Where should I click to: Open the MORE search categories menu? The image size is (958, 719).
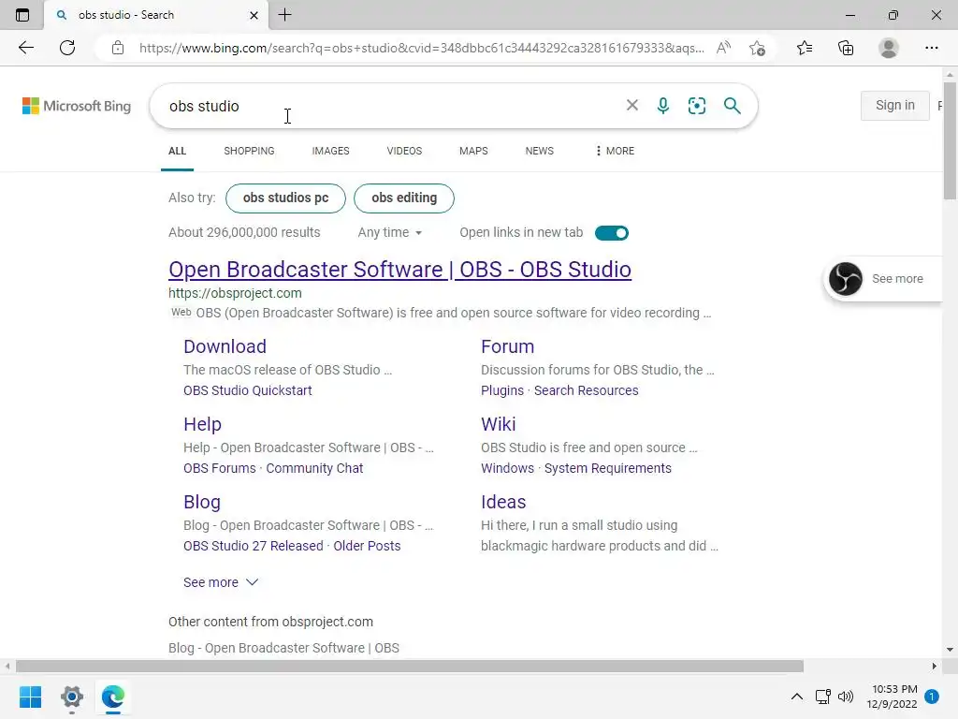pos(615,151)
